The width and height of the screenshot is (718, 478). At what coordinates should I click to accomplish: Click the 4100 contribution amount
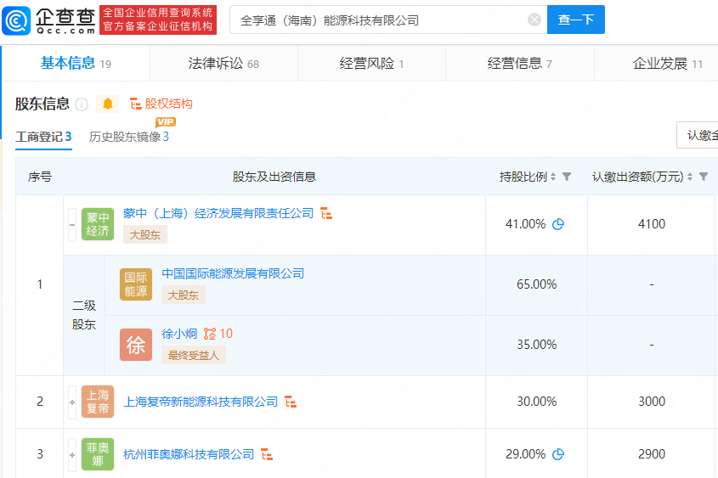coord(652,224)
